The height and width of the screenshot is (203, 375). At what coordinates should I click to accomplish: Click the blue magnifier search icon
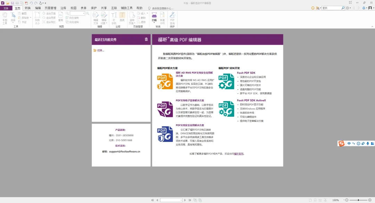pyautogui.click(x=343, y=8)
